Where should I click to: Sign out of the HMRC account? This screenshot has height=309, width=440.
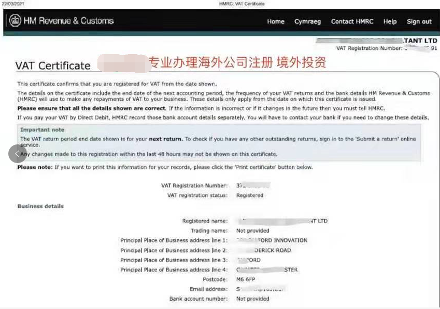(419, 22)
